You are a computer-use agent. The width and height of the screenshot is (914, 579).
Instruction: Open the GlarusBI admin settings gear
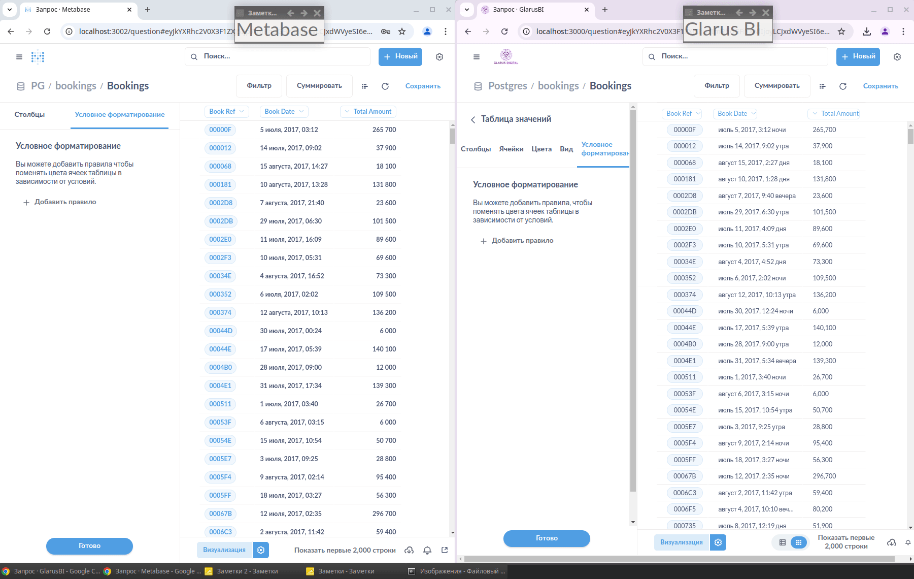click(897, 57)
